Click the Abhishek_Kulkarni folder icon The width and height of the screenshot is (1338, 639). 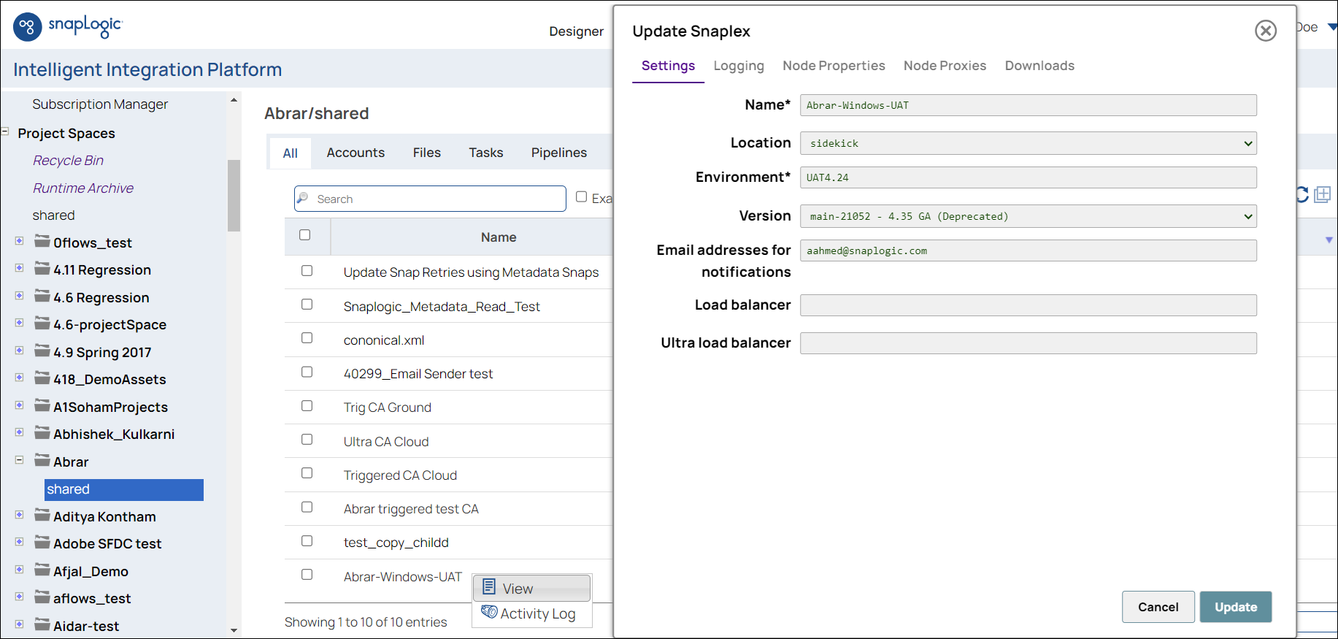point(42,434)
